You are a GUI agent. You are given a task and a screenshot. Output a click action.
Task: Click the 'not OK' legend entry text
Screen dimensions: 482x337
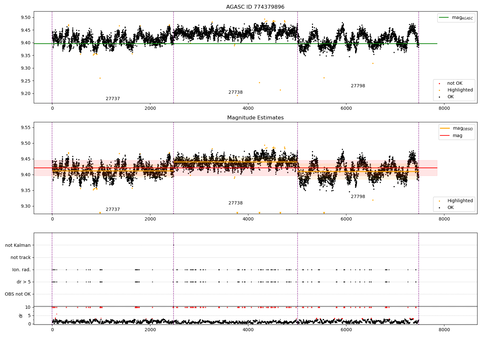click(x=455, y=83)
